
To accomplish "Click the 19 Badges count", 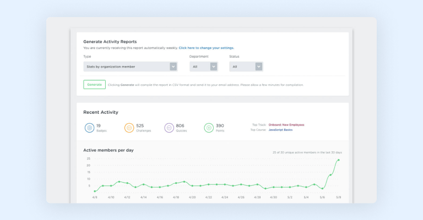I will coord(99,125).
